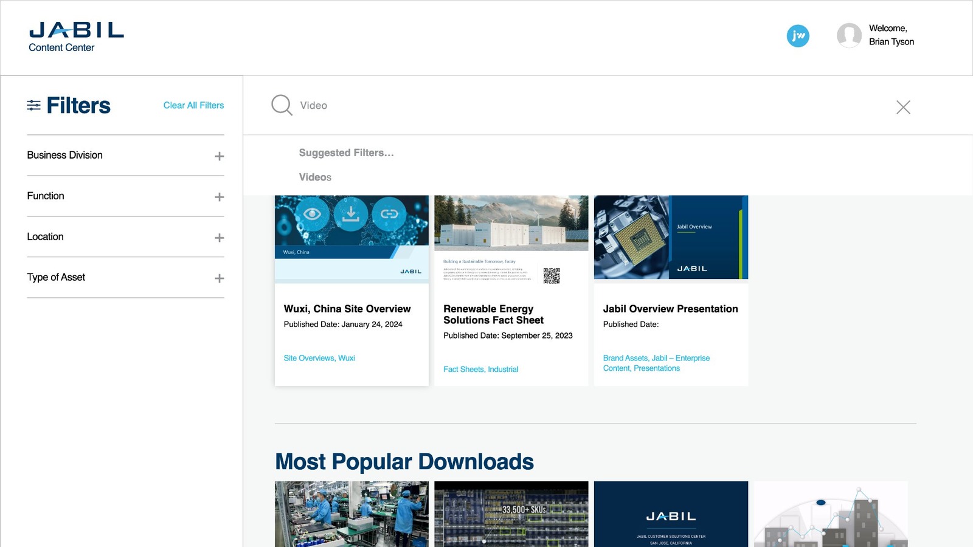Click Brian Tyson's profile avatar
Image resolution: width=973 pixels, height=547 pixels.
(849, 36)
